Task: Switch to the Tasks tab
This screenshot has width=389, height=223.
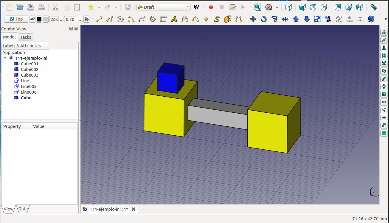Action: click(x=26, y=37)
